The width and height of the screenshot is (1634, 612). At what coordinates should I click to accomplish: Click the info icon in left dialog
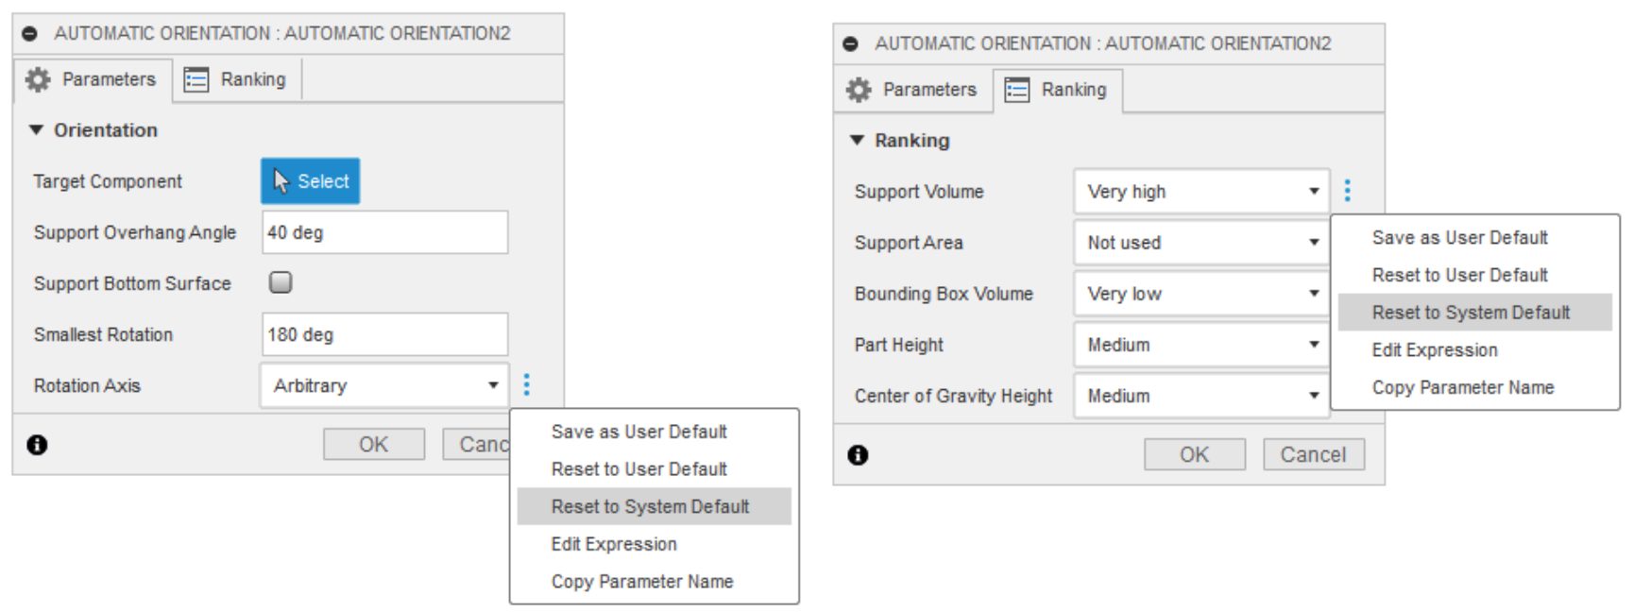tap(37, 445)
